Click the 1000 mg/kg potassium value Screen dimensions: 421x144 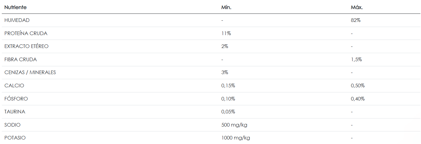pos(236,138)
